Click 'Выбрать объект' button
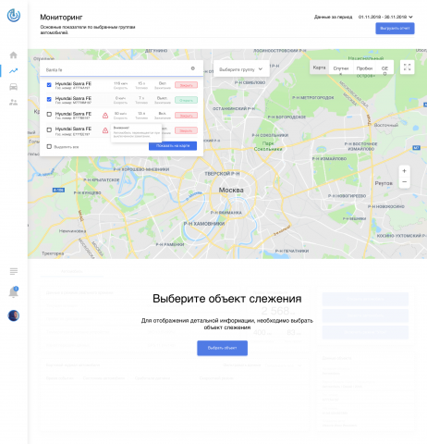 click(x=222, y=348)
